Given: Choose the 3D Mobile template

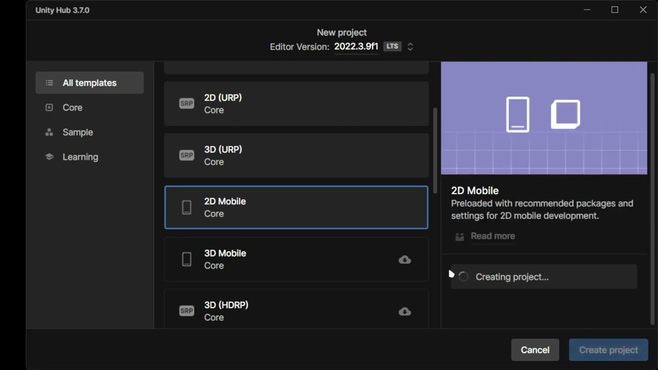Looking at the screenshot, I should point(296,259).
